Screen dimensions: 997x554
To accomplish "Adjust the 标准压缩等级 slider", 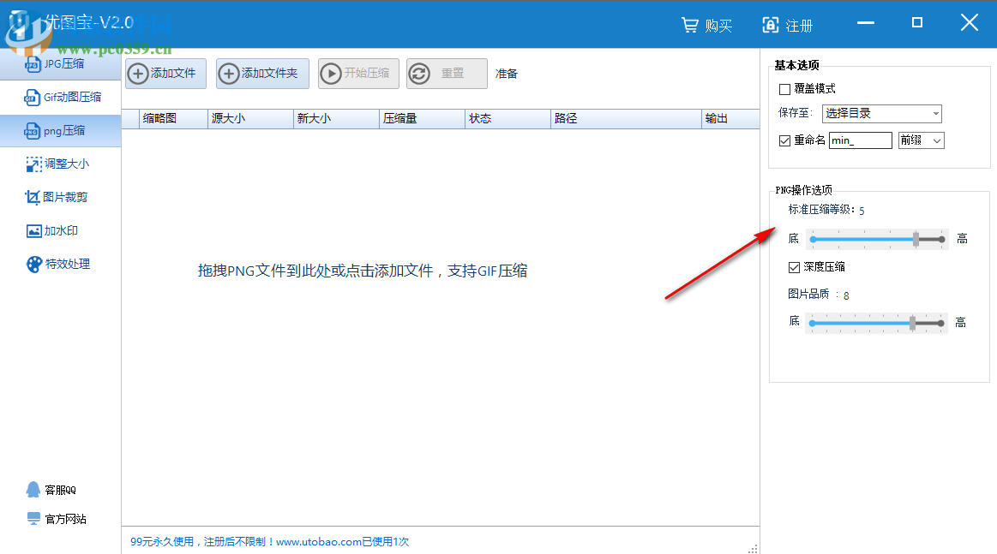I will [x=878, y=240].
